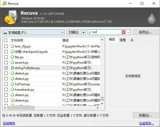Click the Piriform pear logo icon
This screenshot has height=127, width=160.
click(151, 17)
